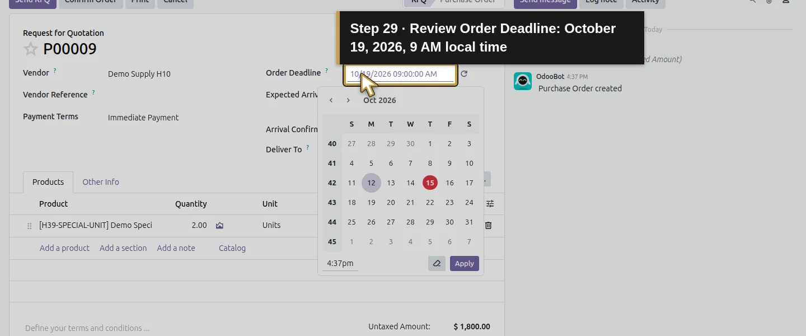Select October 12 in the calendar
Image resolution: width=806 pixels, height=336 pixels.
371,183
